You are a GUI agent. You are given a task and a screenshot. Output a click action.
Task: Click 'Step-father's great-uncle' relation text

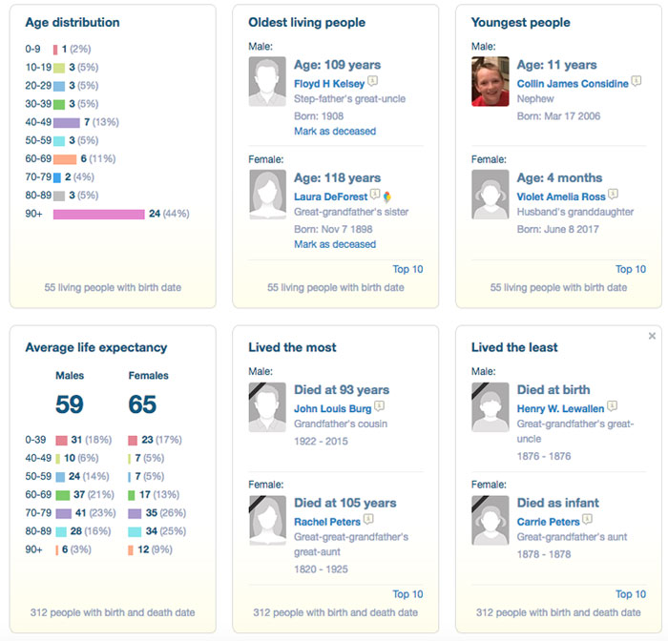[350, 99]
